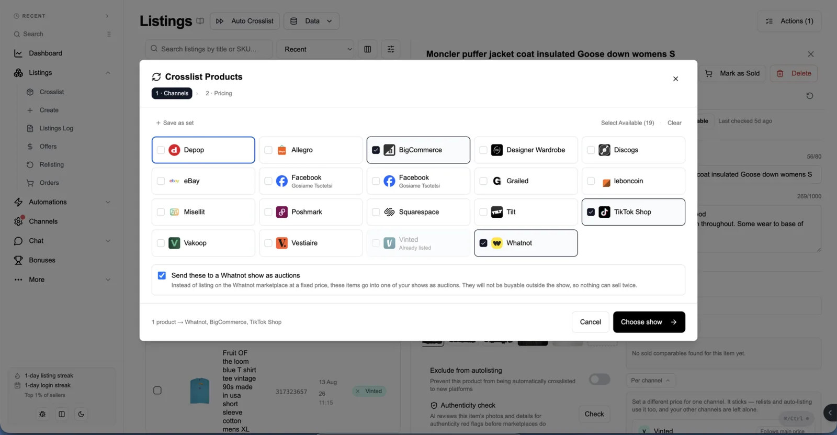Click the Choose show button
The height and width of the screenshot is (435, 837).
coord(649,322)
